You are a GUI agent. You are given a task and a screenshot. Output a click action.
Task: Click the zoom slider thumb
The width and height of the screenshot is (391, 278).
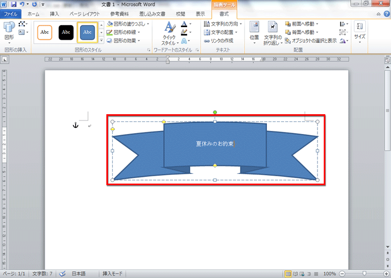coord(364,274)
